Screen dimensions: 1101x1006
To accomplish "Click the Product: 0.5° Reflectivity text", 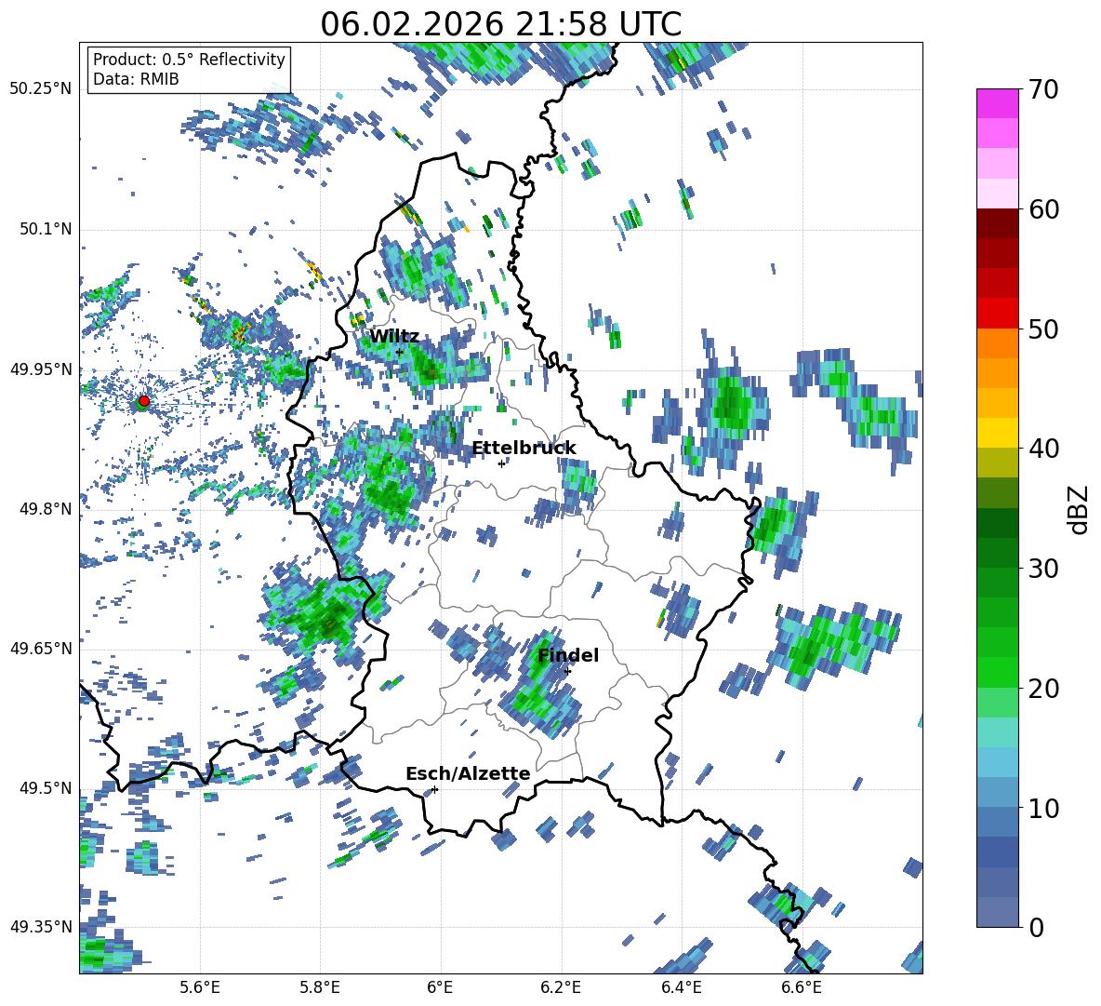I will point(189,59).
